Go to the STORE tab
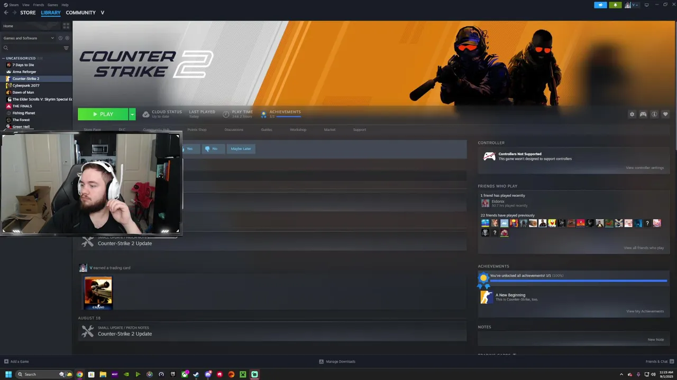 [28, 13]
